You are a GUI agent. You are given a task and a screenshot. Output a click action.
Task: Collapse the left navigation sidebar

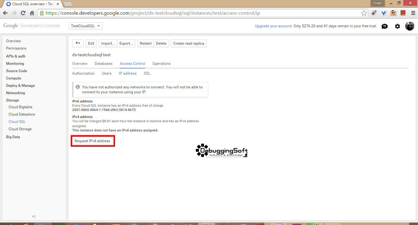point(34,216)
